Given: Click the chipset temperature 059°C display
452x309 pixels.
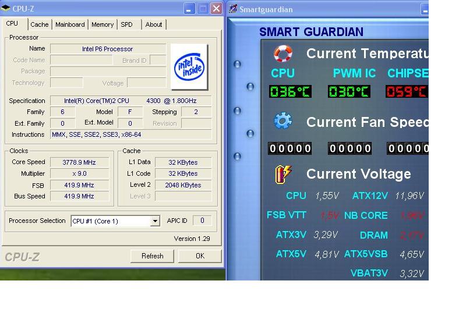Looking at the screenshot, I should pyautogui.click(x=407, y=91).
